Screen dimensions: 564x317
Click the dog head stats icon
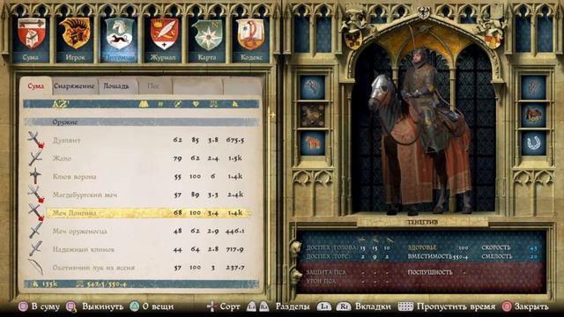pos(296,276)
